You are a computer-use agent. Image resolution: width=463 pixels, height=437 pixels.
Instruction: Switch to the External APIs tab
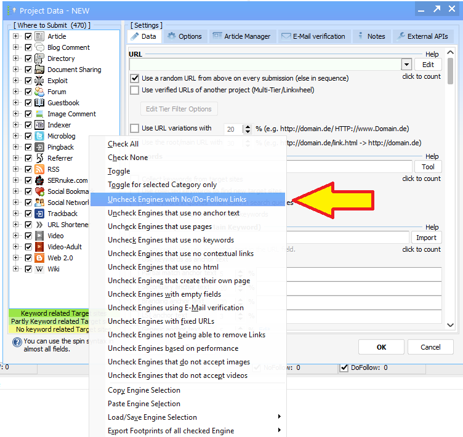[x=422, y=36]
